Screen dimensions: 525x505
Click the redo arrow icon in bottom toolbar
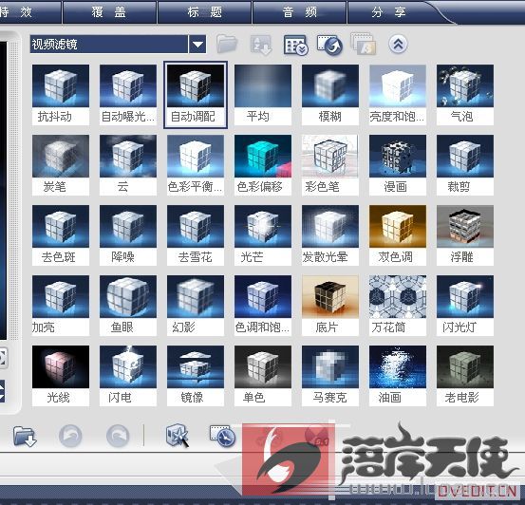click(x=118, y=436)
